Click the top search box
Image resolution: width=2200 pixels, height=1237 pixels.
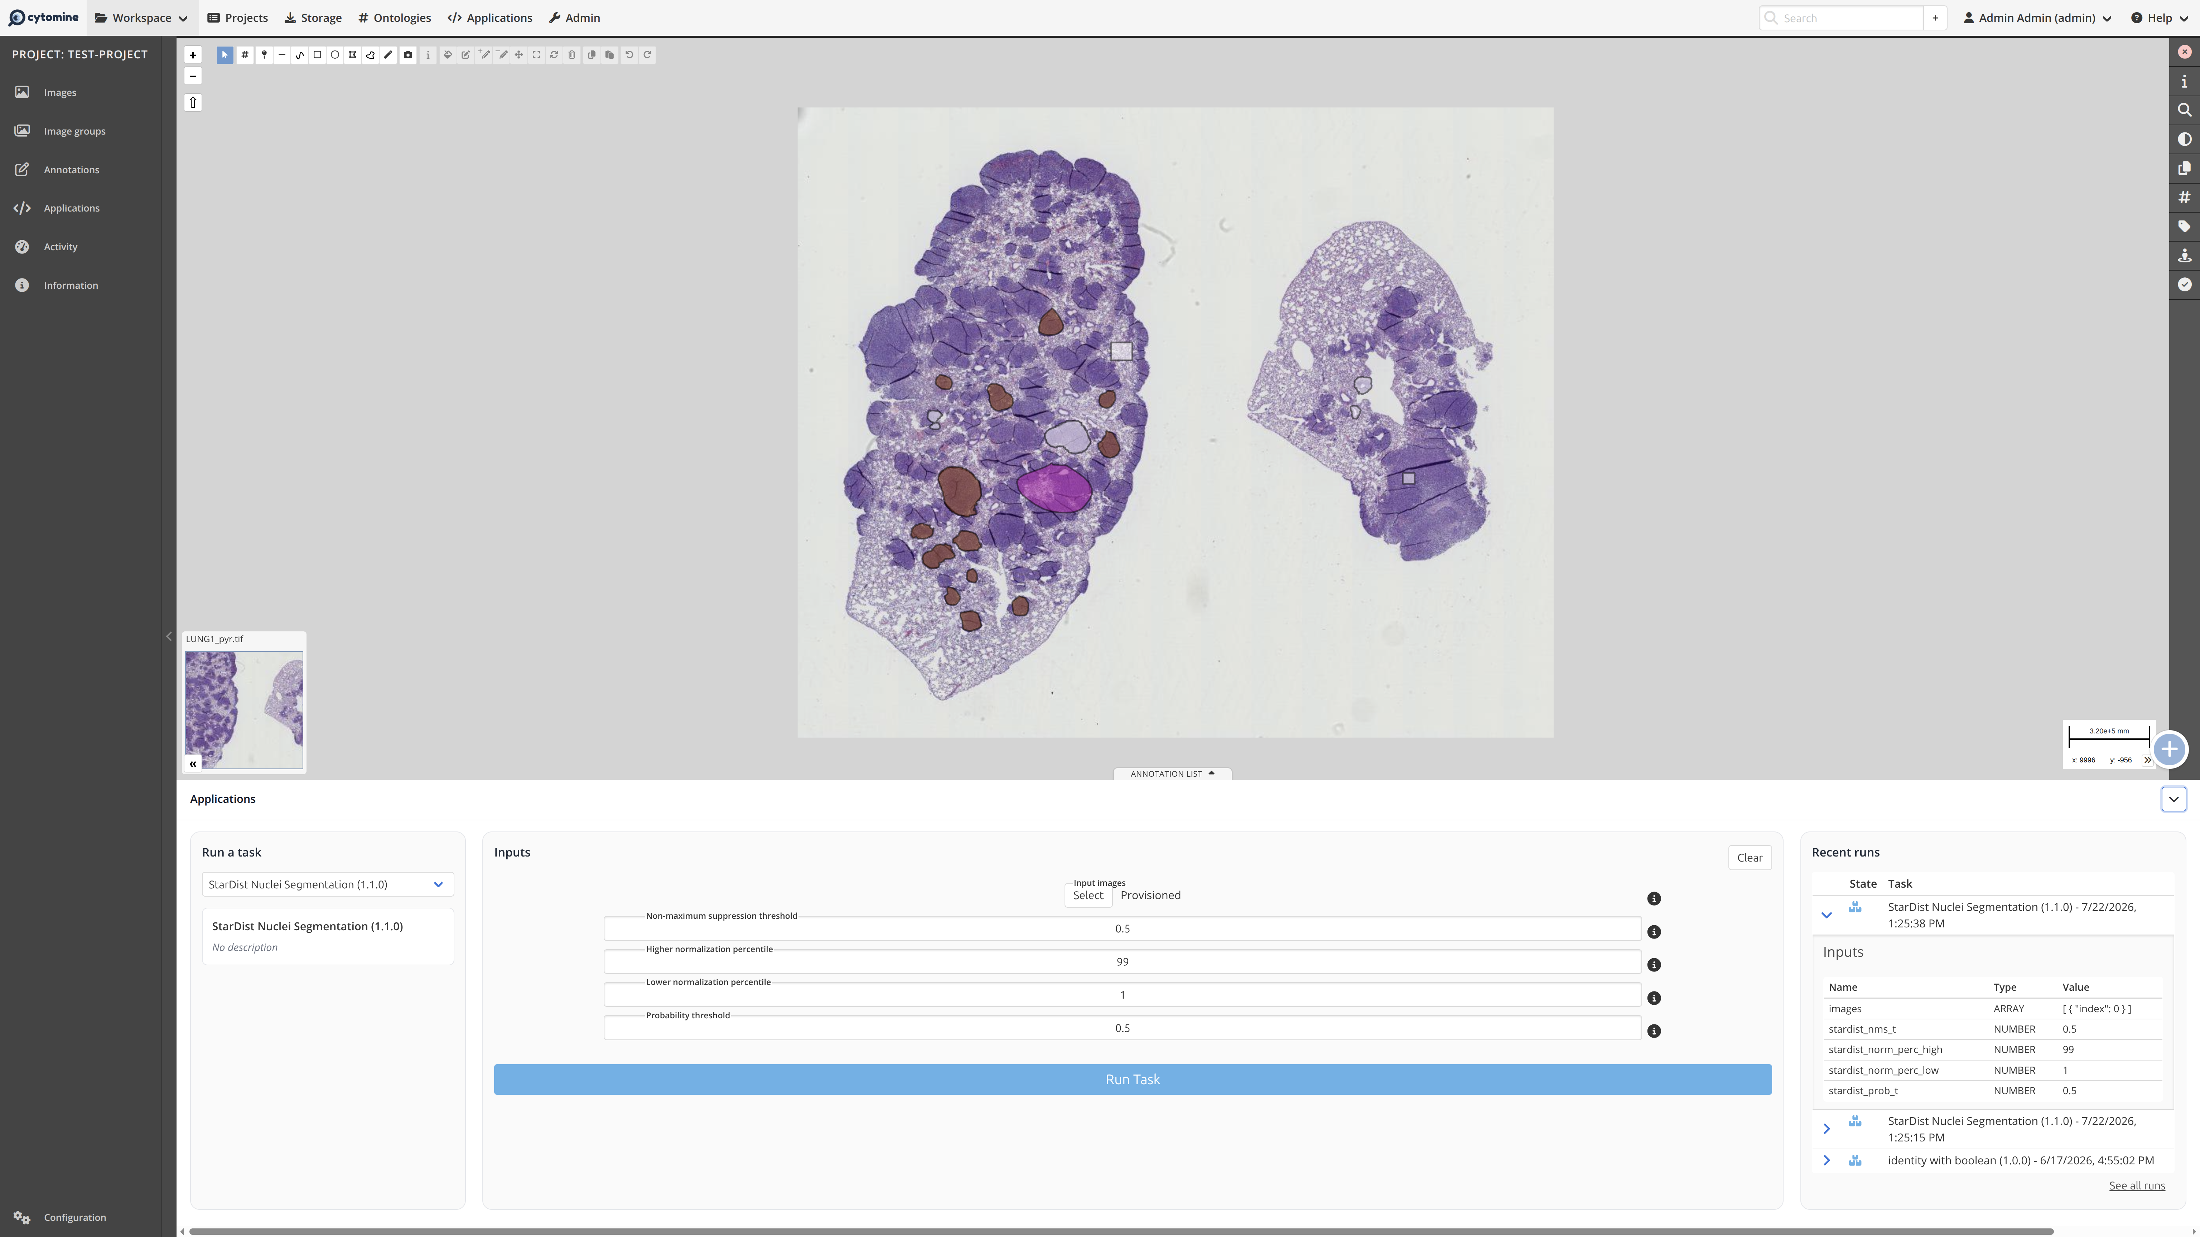coord(1841,18)
